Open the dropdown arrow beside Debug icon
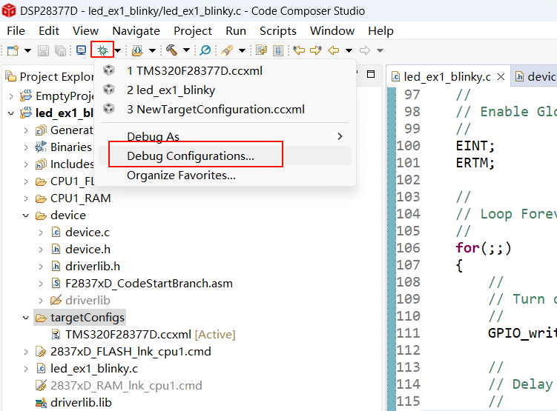This screenshot has width=557, height=411. click(x=117, y=50)
